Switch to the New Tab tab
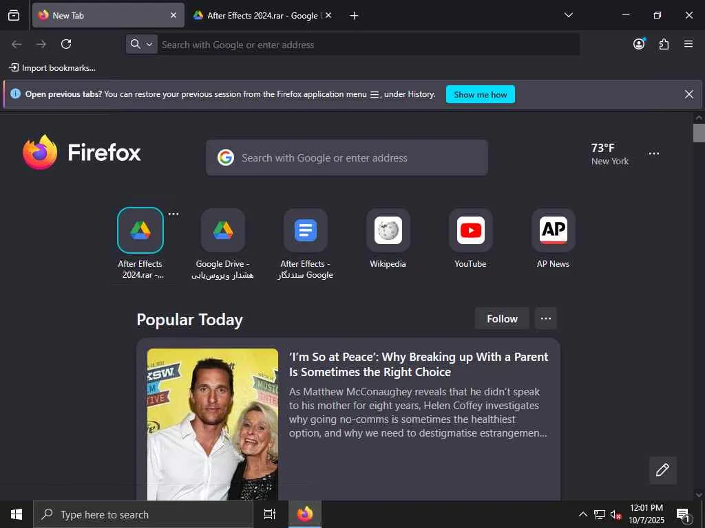The image size is (705, 528). [108, 15]
